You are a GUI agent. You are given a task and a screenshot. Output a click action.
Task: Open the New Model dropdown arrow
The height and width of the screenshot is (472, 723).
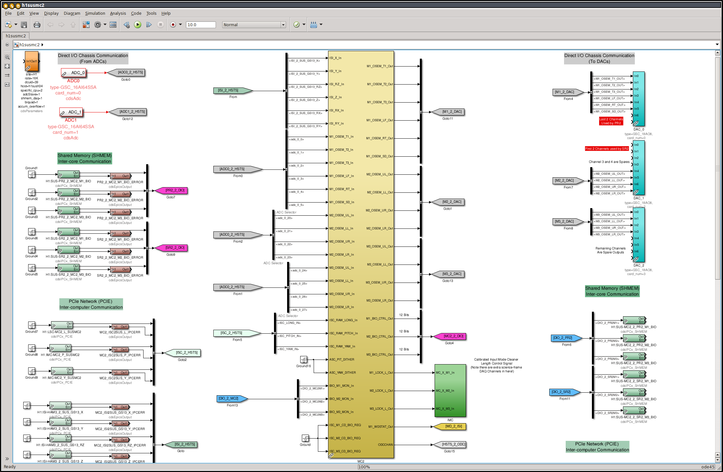[16, 25]
